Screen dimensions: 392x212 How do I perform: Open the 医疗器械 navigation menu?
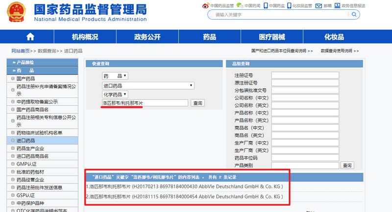pos(271,37)
